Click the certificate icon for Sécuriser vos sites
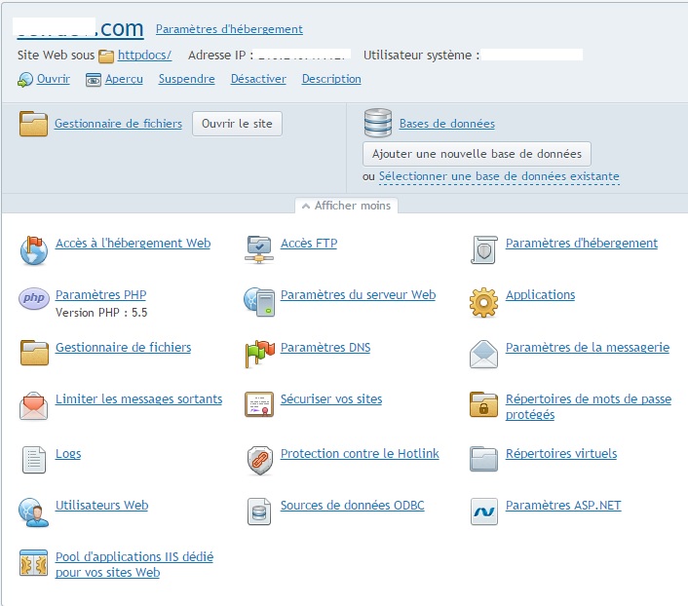Image resolution: width=688 pixels, height=606 pixels. [258, 405]
